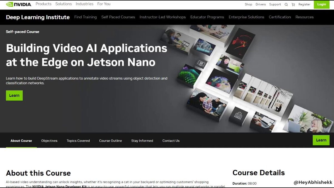Open Instructor-Led Workshops navigation item
Viewport: 334px width, 188px height.
point(163,17)
